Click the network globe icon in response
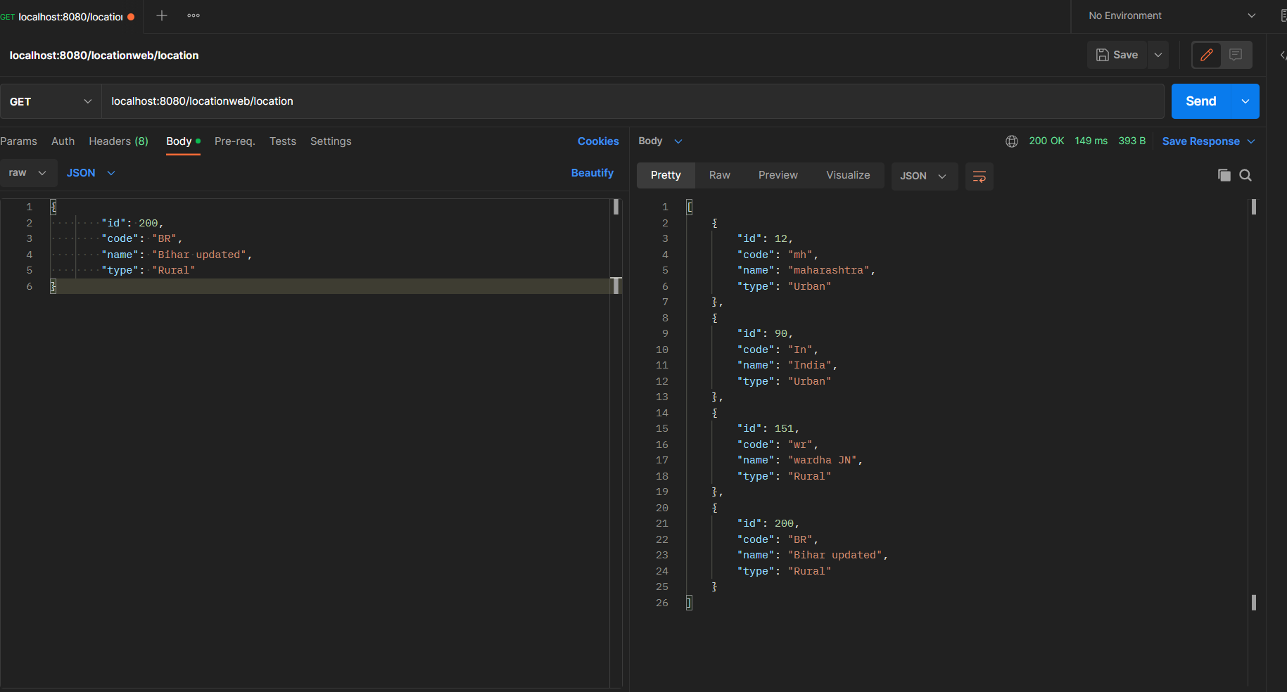1287x692 pixels. point(1012,141)
